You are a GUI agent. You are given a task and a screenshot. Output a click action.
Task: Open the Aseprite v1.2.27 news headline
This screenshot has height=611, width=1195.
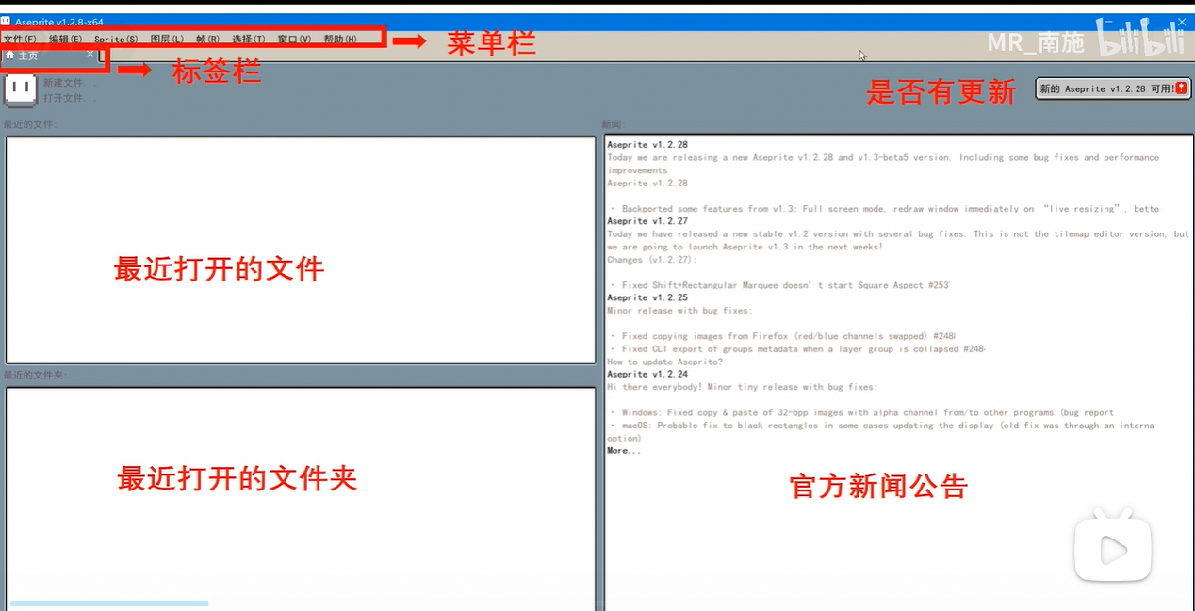tap(647, 221)
